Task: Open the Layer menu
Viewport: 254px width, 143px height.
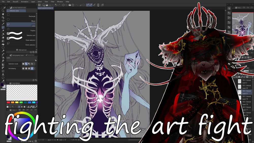Action: pyautogui.click(x=33, y=2)
